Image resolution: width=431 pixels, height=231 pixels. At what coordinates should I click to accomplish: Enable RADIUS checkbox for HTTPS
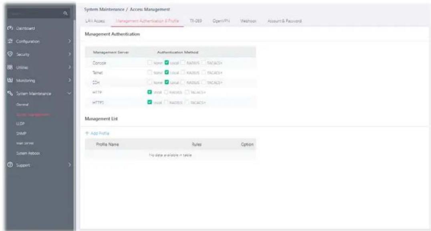tap(166, 102)
